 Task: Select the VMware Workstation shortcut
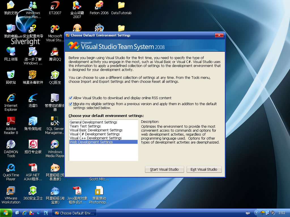pyautogui.click(x=11, y=191)
